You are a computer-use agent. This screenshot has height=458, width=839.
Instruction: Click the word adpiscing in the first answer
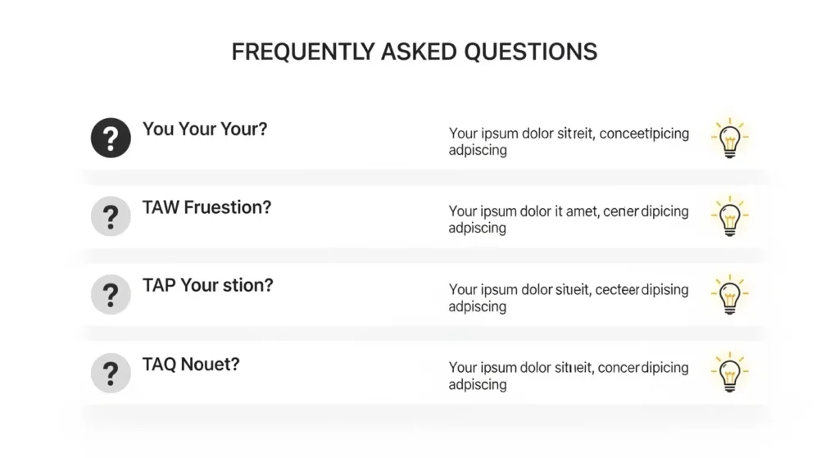coord(478,150)
